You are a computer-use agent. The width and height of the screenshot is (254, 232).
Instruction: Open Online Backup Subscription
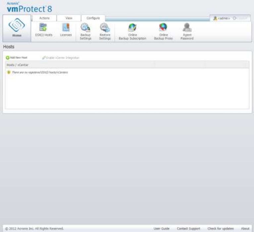click(132, 32)
